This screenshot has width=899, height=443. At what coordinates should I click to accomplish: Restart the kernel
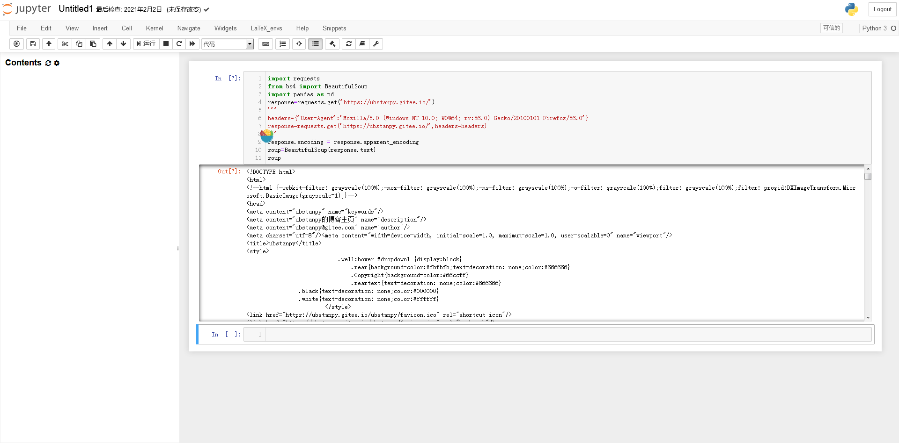[179, 44]
